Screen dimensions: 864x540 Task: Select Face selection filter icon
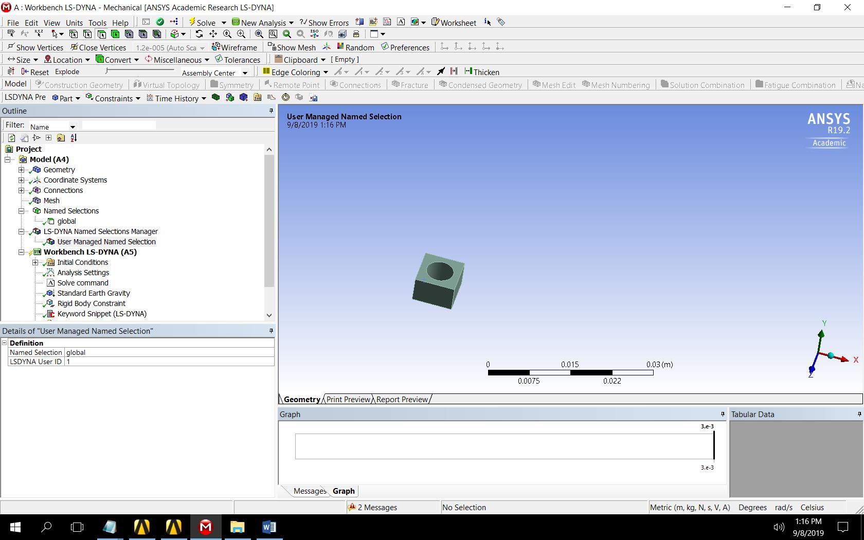point(101,34)
